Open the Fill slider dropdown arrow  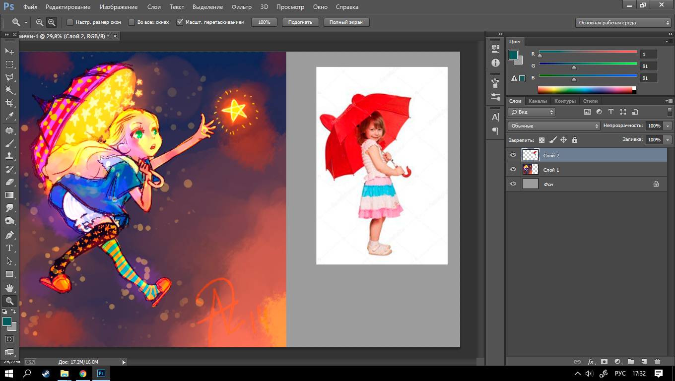pos(668,140)
